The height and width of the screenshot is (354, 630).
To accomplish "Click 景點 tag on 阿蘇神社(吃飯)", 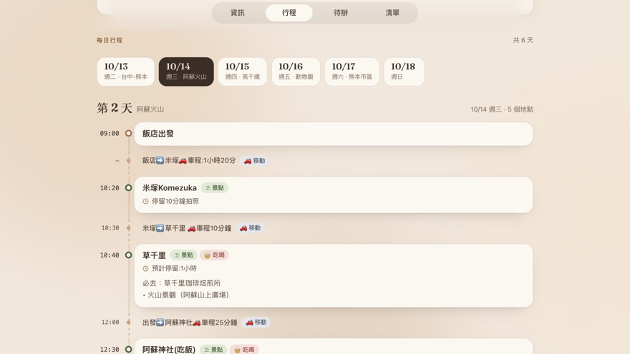I will click(x=214, y=350).
